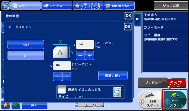This screenshot has height=111, width=189.
Task: Tap the document A orientation icon
Action: [x=60, y=52]
